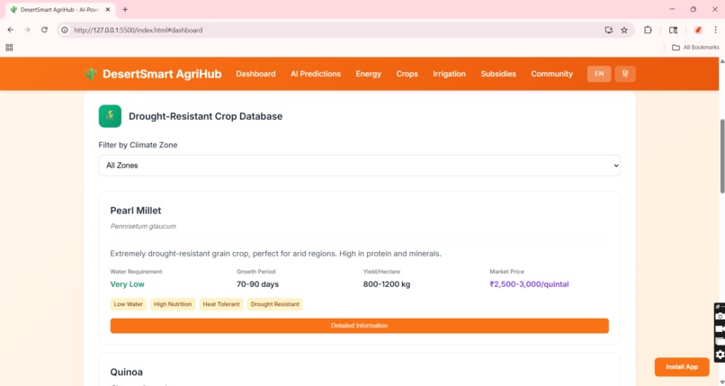This screenshot has width=725, height=386.
Task: Click the browser address bar URL
Action: coord(139,30)
